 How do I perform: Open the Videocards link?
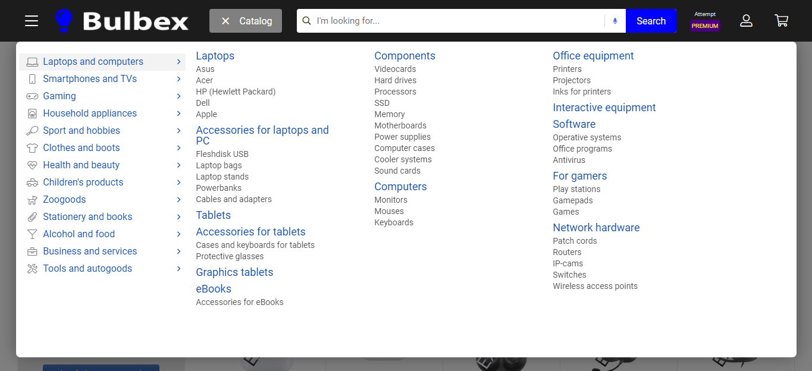[x=395, y=69]
